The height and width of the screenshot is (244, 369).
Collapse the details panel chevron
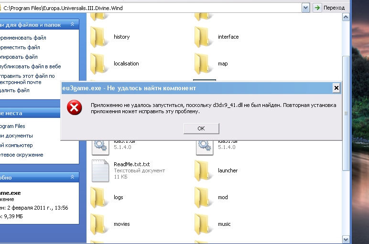pyautogui.click(x=73, y=177)
